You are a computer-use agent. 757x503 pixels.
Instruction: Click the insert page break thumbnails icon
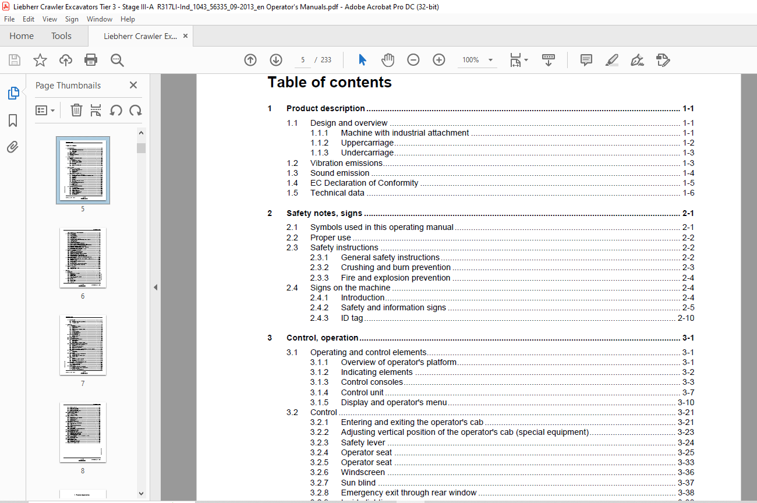(x=96, y=110)
